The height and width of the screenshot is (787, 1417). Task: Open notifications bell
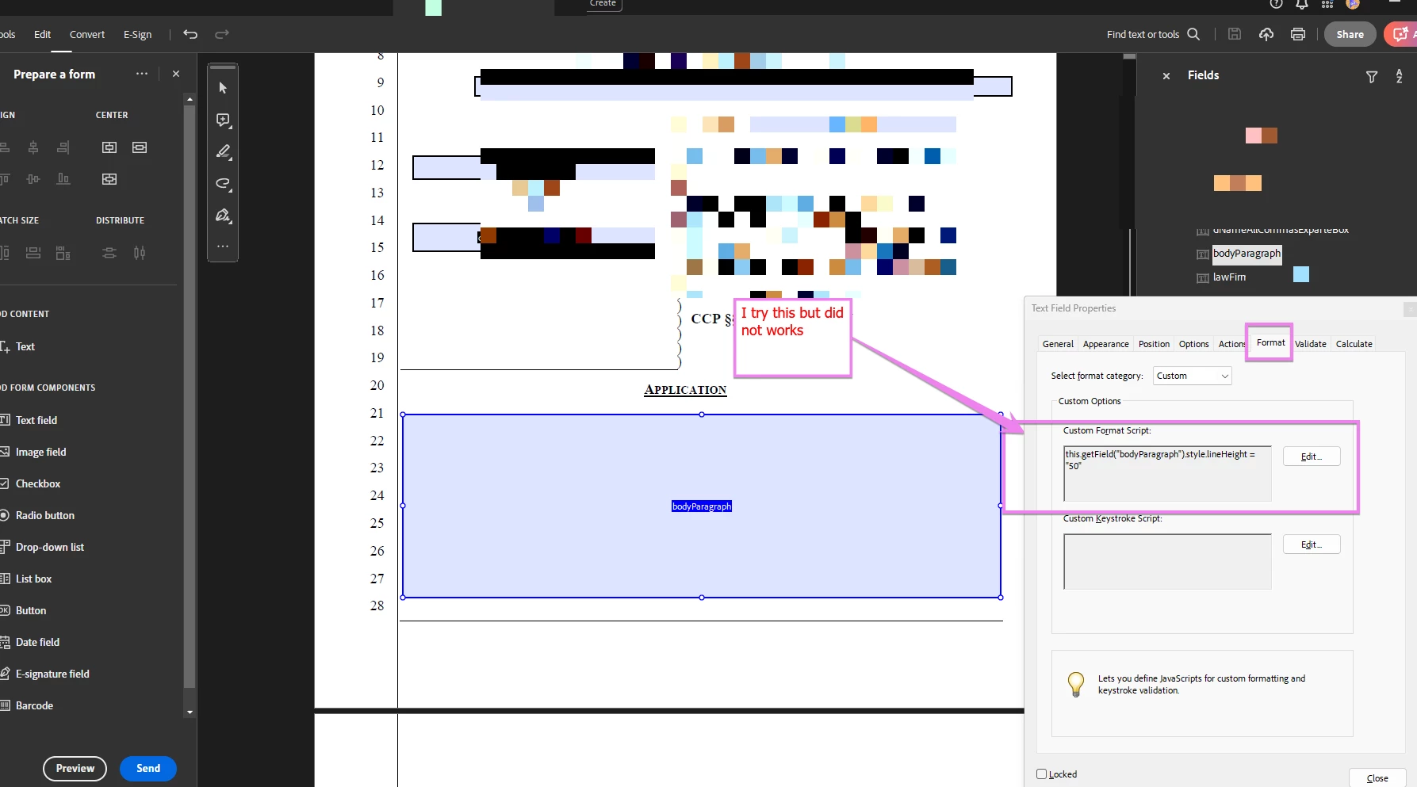(1302, 4)
